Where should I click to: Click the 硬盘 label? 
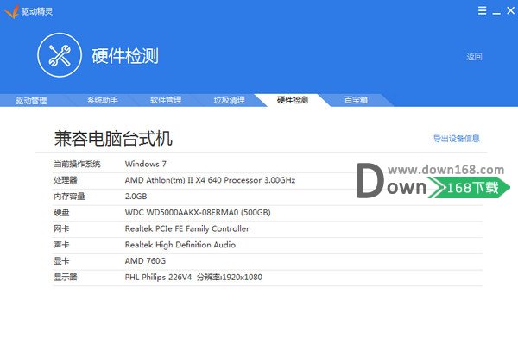click(61, 212)
